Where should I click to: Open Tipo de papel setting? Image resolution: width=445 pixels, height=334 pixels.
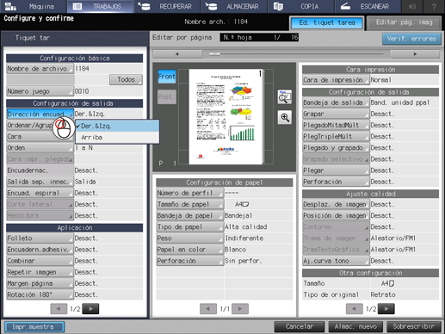[190, 227]
